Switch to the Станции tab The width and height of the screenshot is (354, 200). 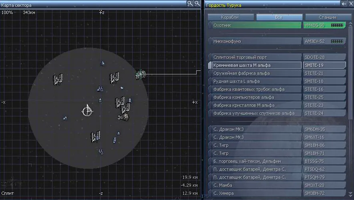[327, 17]
